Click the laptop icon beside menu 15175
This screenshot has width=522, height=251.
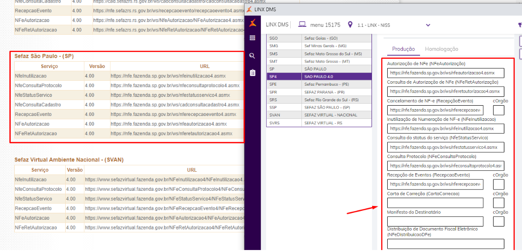click(x=302, y=24)
